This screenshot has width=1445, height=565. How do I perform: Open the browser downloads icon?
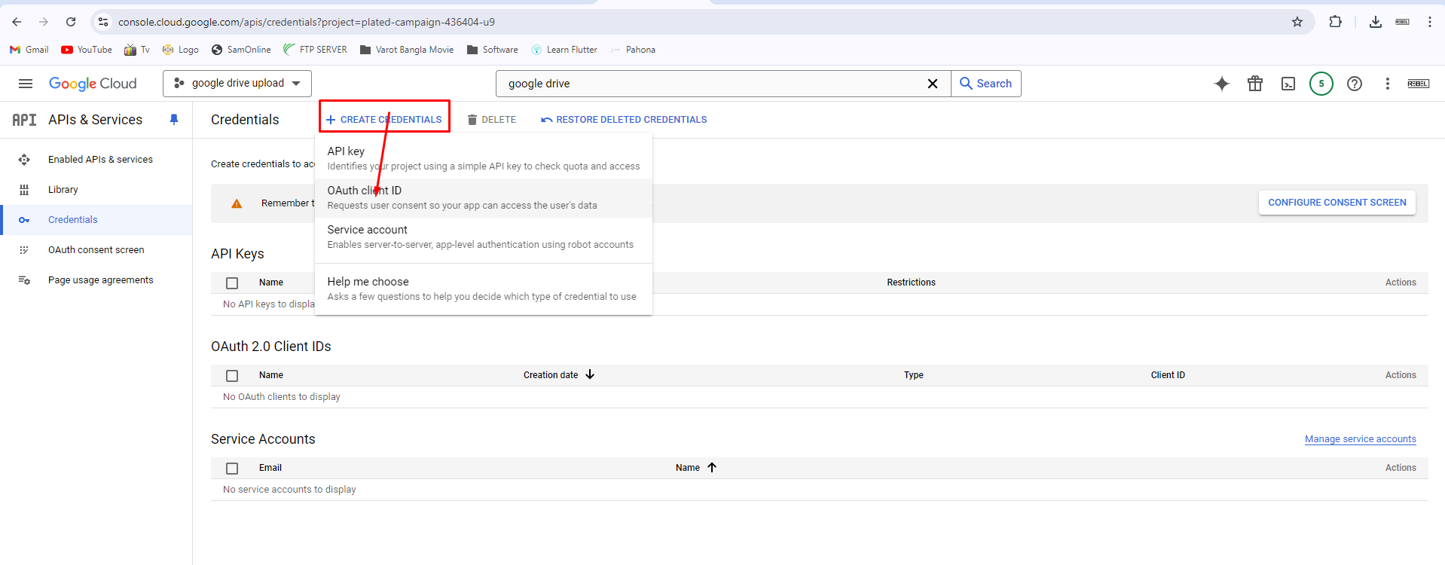point(1376,22)
